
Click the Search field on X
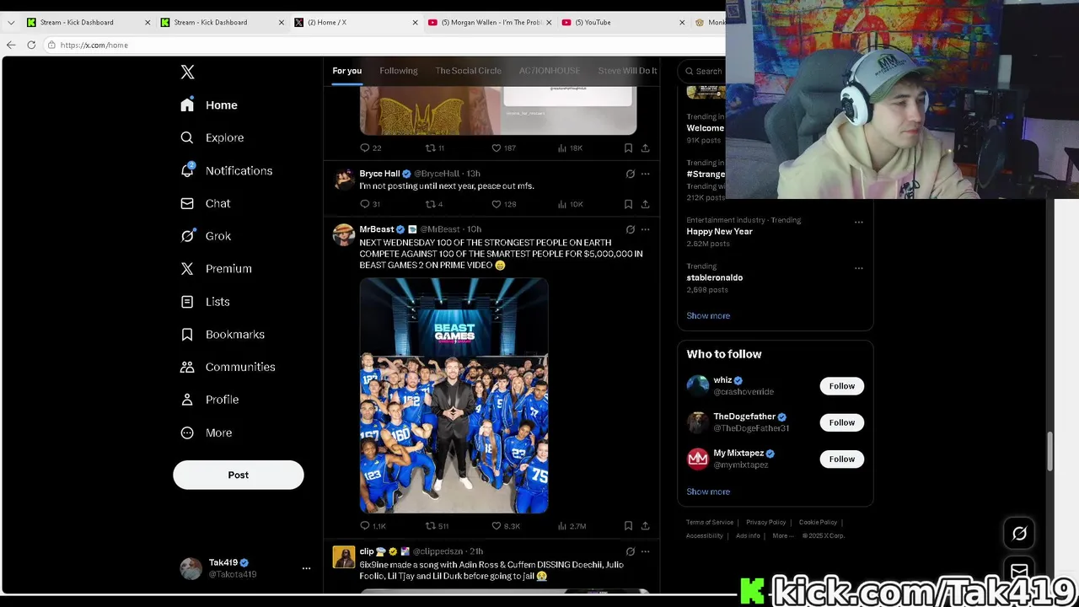coord(704,72)
